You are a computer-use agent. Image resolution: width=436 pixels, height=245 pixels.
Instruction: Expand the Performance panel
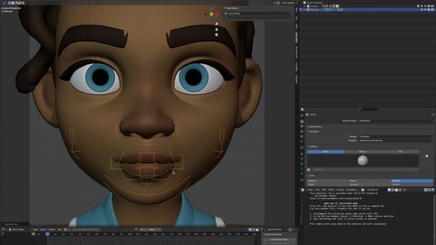[315, 127]
